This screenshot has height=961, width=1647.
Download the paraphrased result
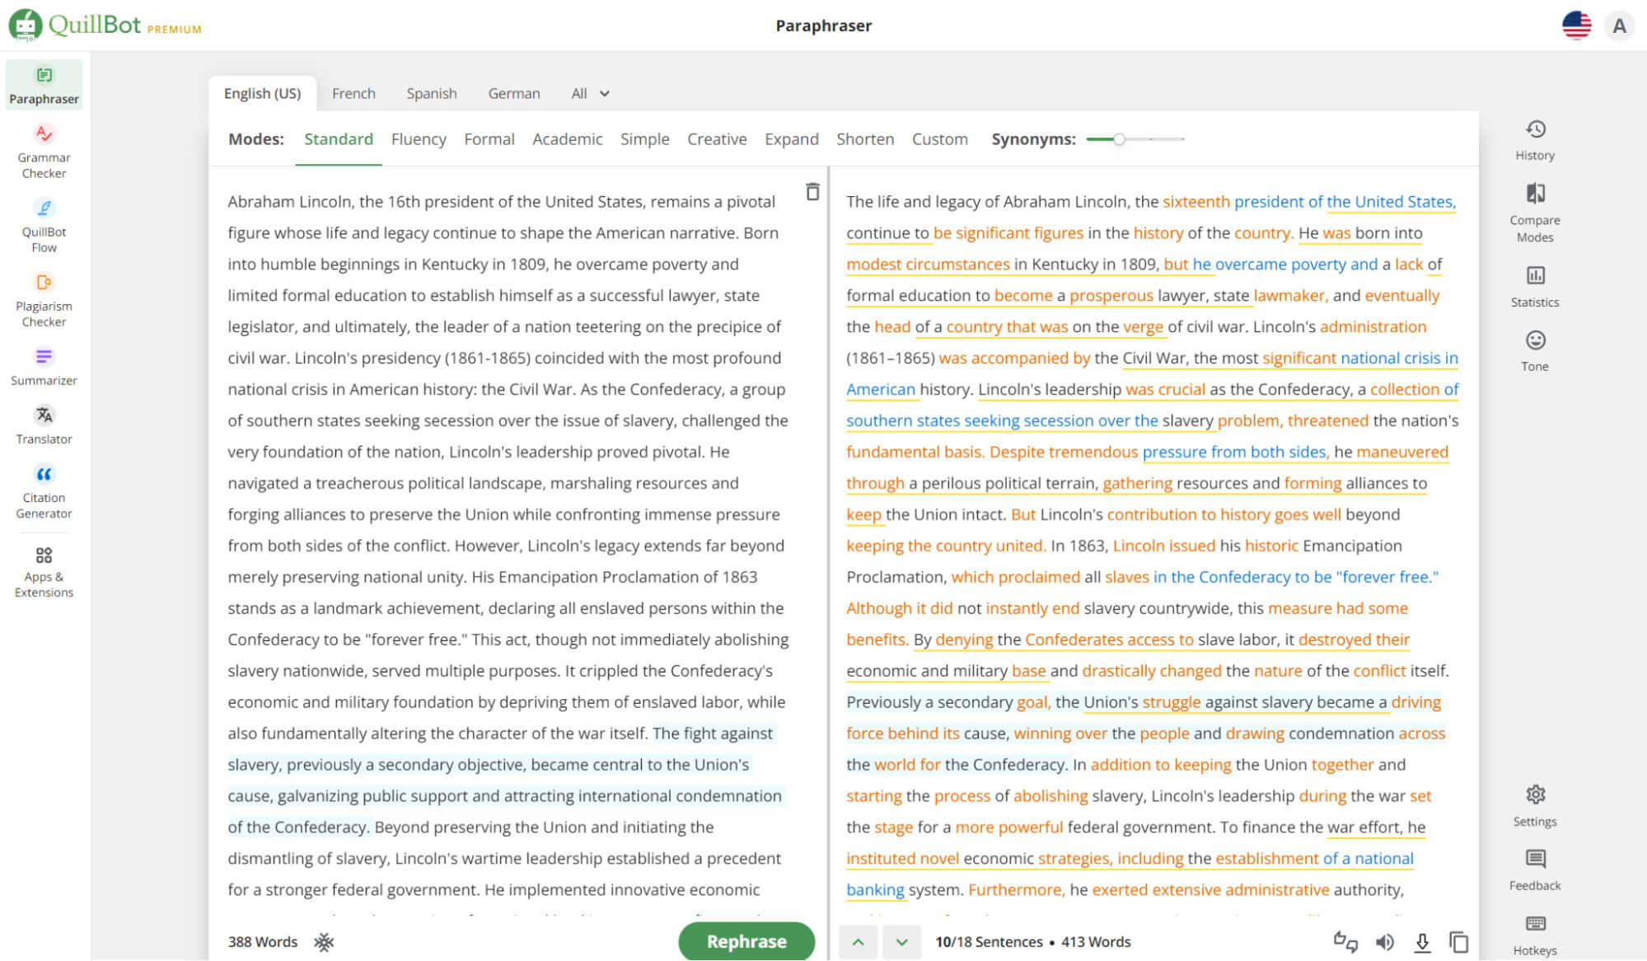coord(1422,941)
